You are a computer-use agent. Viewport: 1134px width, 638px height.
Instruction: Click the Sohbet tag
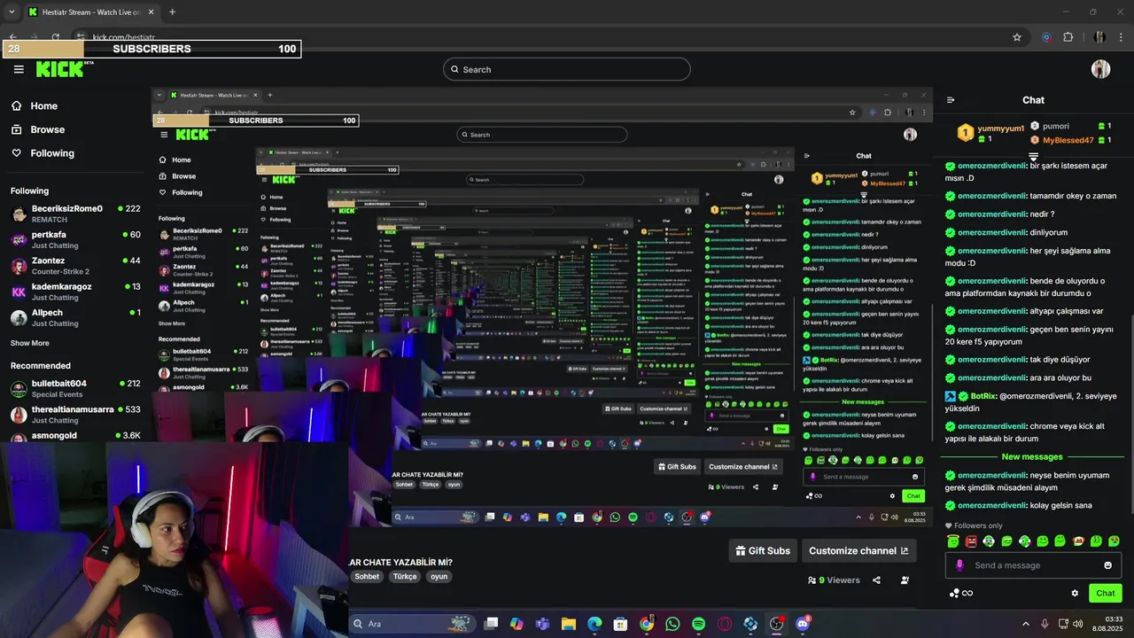(x=367, y=577)
